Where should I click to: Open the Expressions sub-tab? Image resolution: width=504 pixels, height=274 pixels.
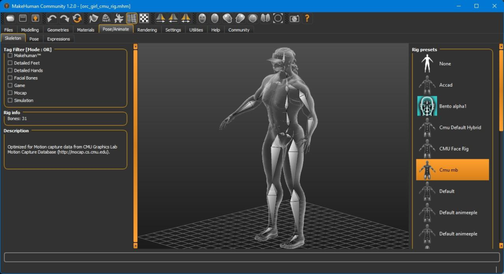pos(59,39)
